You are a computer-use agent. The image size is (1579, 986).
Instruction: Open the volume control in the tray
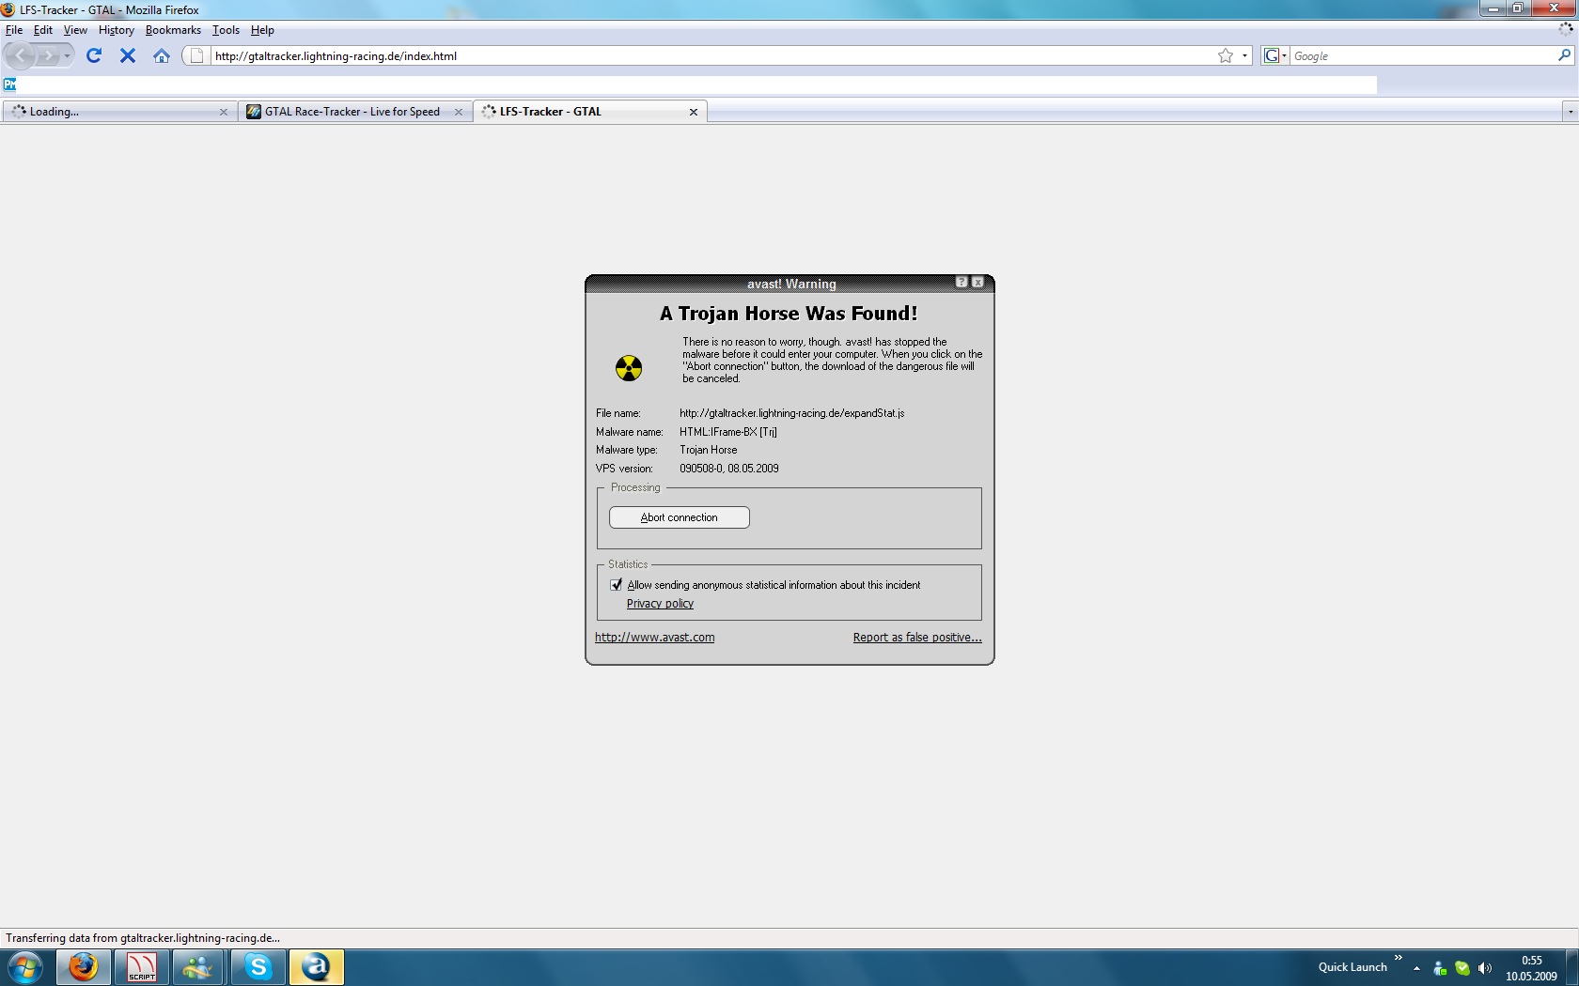tap(1485, 968)
